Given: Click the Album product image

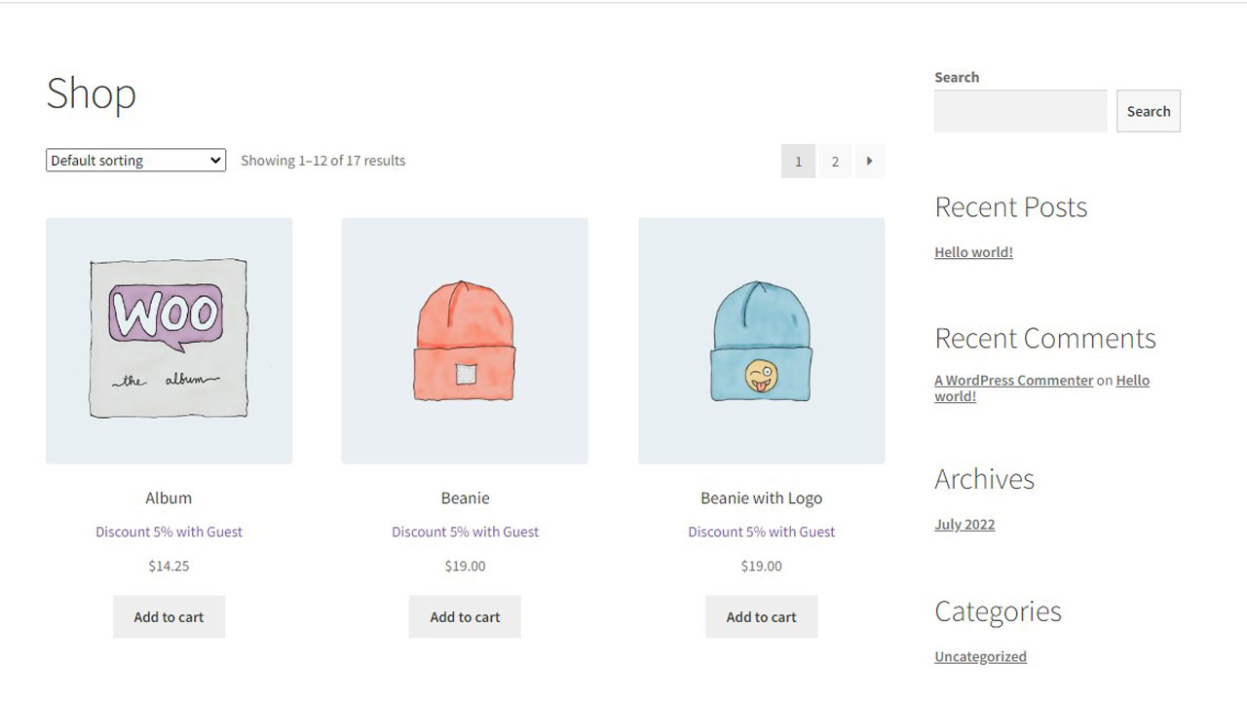Looking at the screenshot, I should pos(169,340).
